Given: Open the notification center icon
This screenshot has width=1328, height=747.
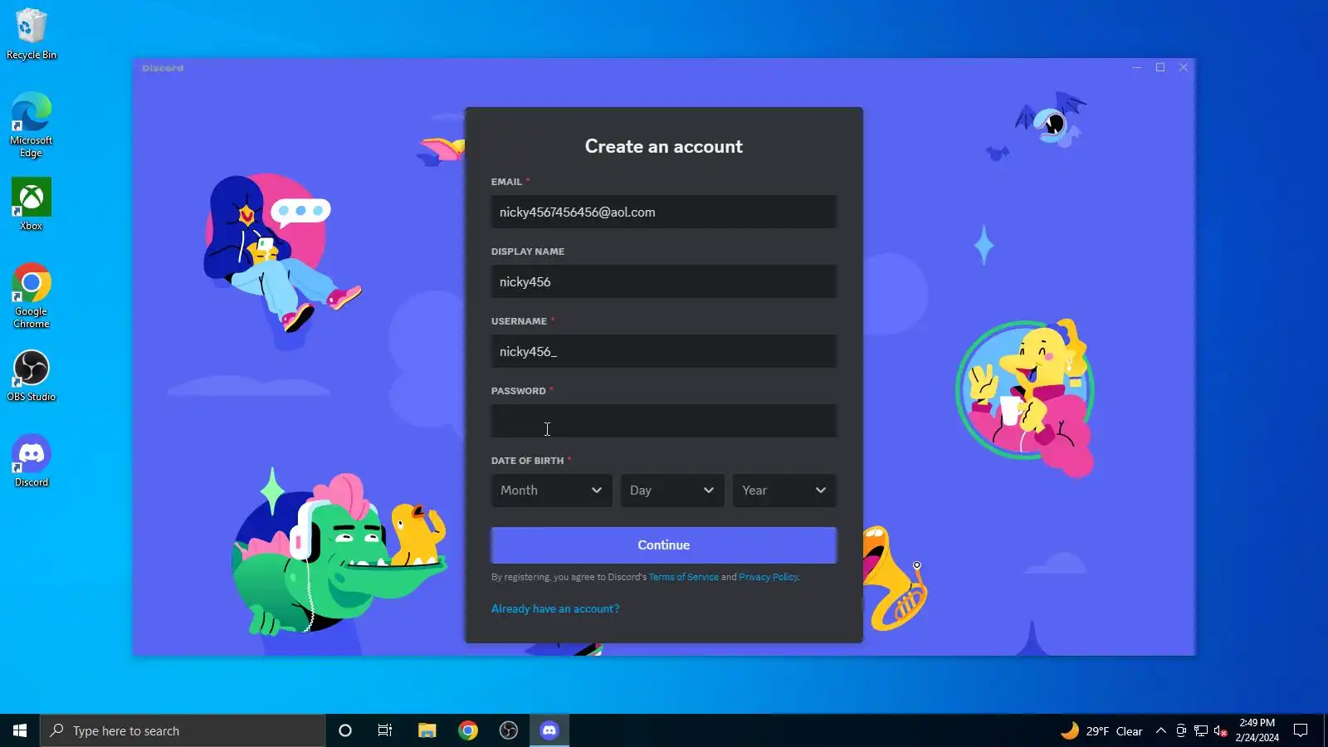Looking at the screenshot, I should 1301,730.
